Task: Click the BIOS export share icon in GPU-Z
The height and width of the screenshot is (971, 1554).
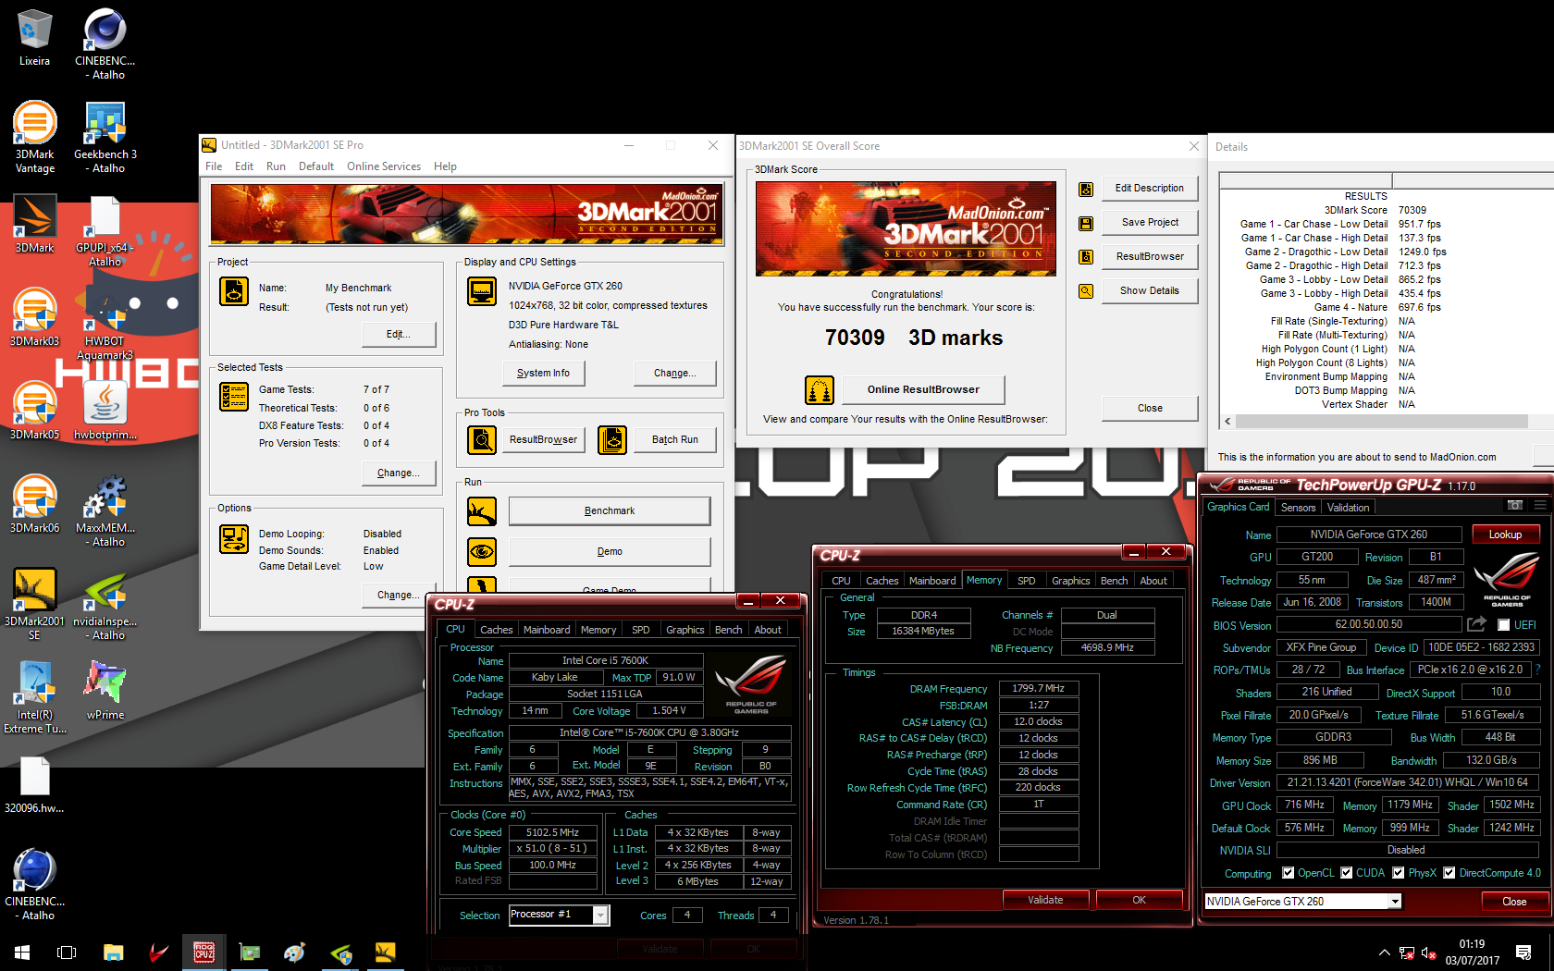Action: pos(1477,624)
